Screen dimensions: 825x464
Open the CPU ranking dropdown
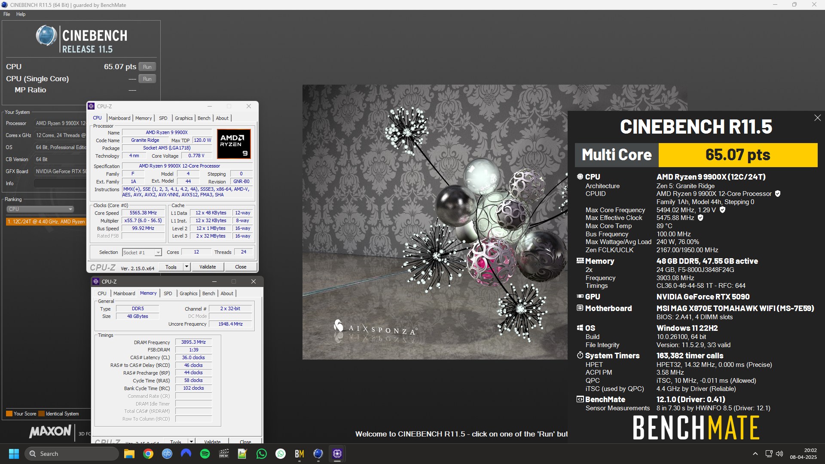40,209
